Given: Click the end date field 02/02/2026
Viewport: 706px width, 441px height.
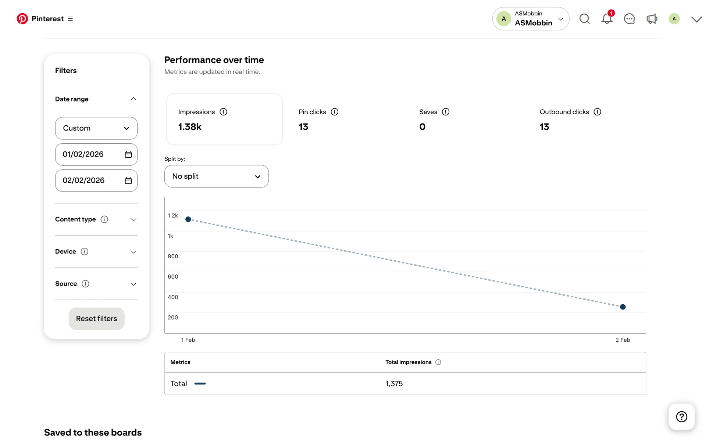Looking at the screenshot, I should (90, 180).
